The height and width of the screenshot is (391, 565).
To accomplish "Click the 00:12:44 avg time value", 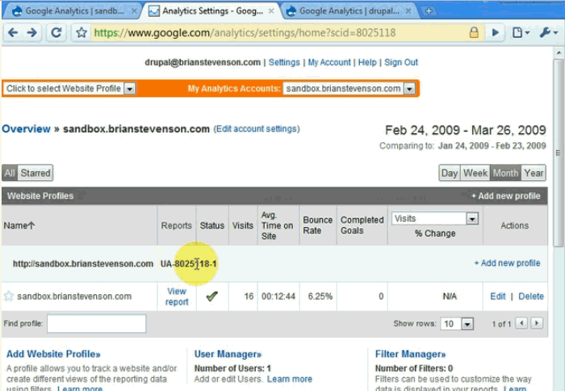I will tap(278, 296).
